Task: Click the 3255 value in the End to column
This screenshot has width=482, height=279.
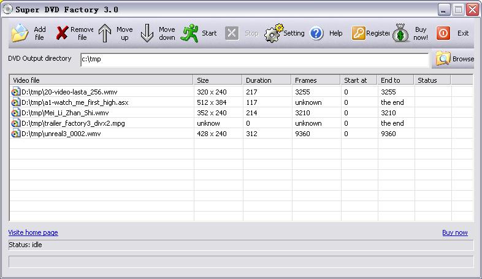Action: click(388, 92)
